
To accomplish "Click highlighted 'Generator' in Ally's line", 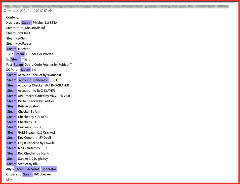I will 49,169.
